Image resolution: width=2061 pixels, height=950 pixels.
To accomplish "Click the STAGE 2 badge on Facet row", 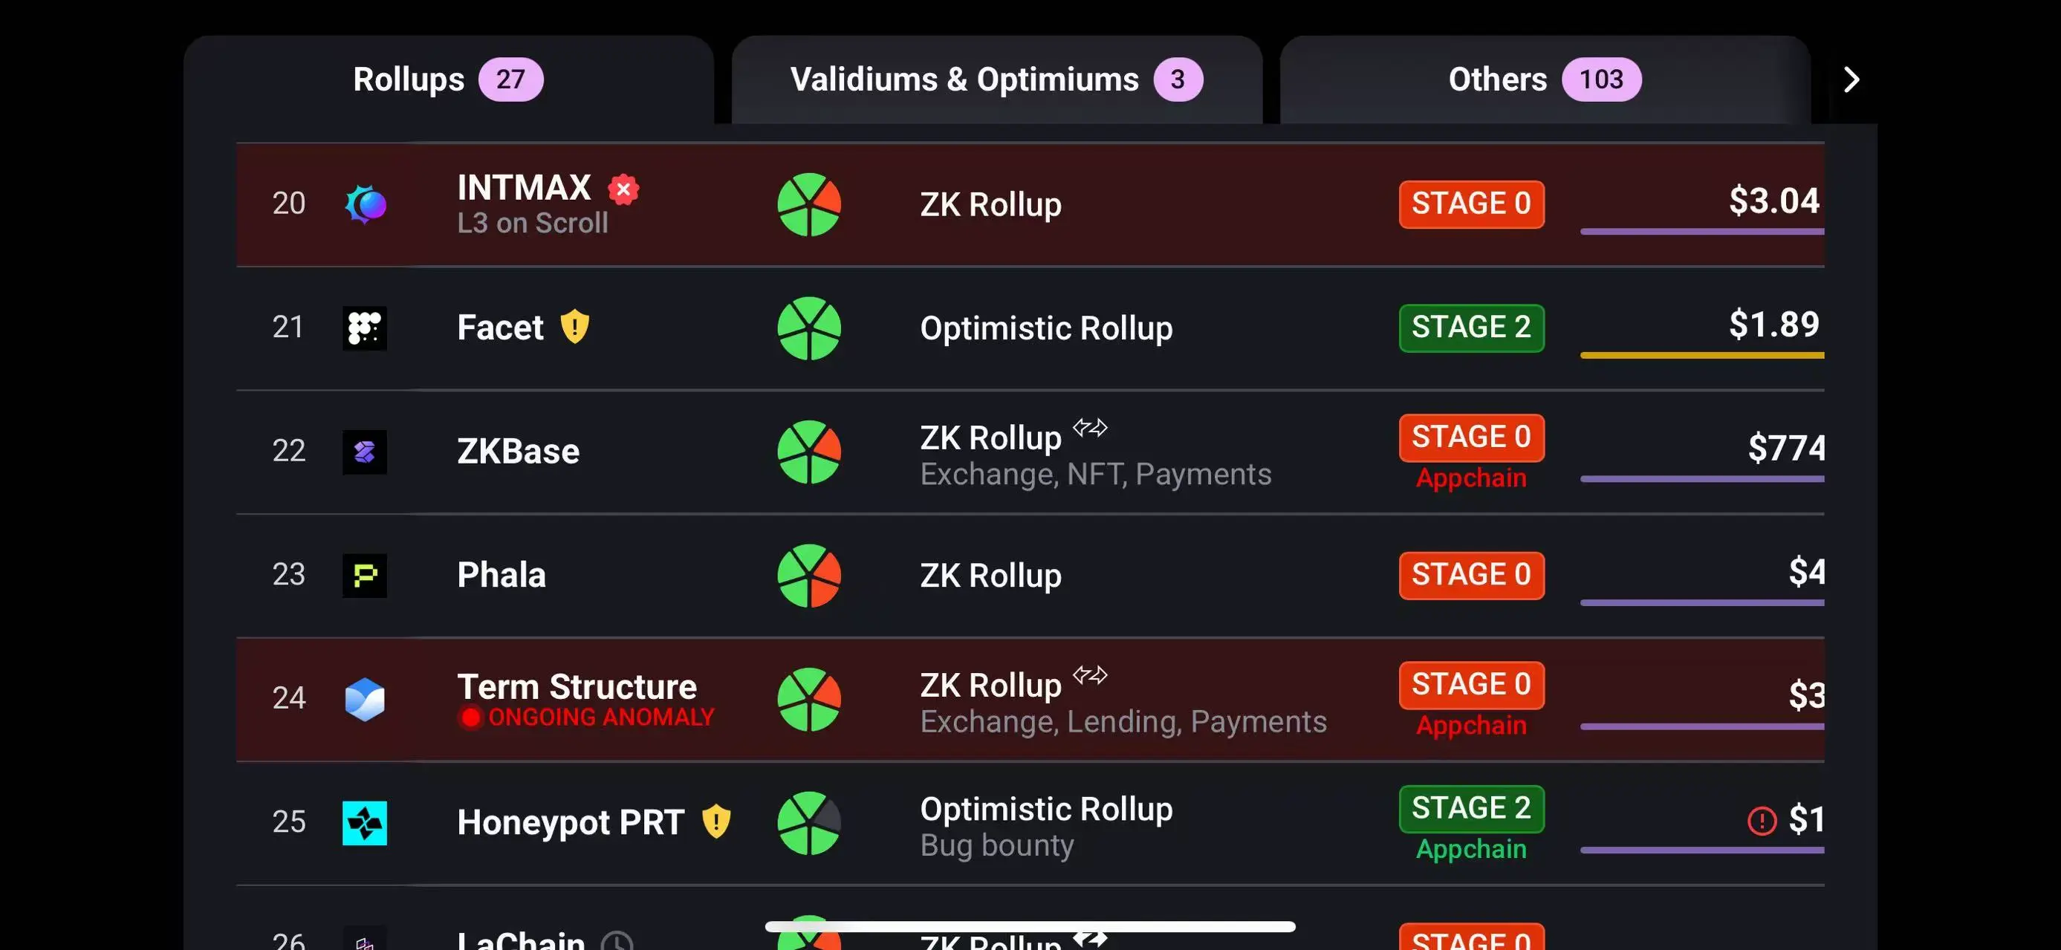I will 1471,328.
